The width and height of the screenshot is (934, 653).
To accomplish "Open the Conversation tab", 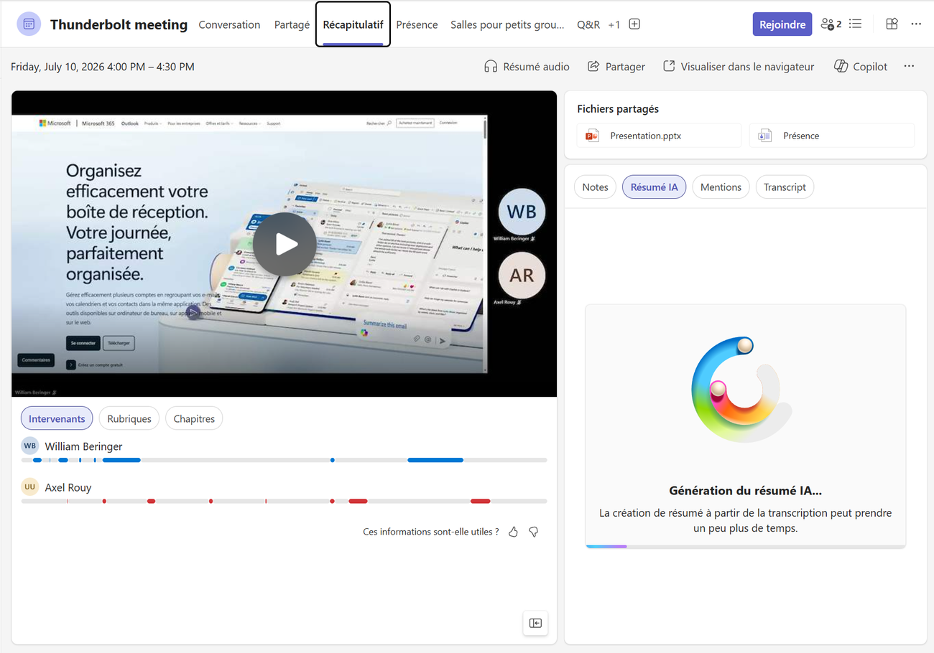I will (229, 24).
